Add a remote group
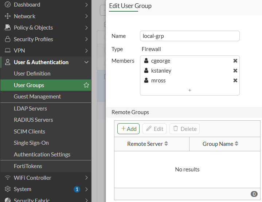262x202 pixels. [x=128, y=129]
